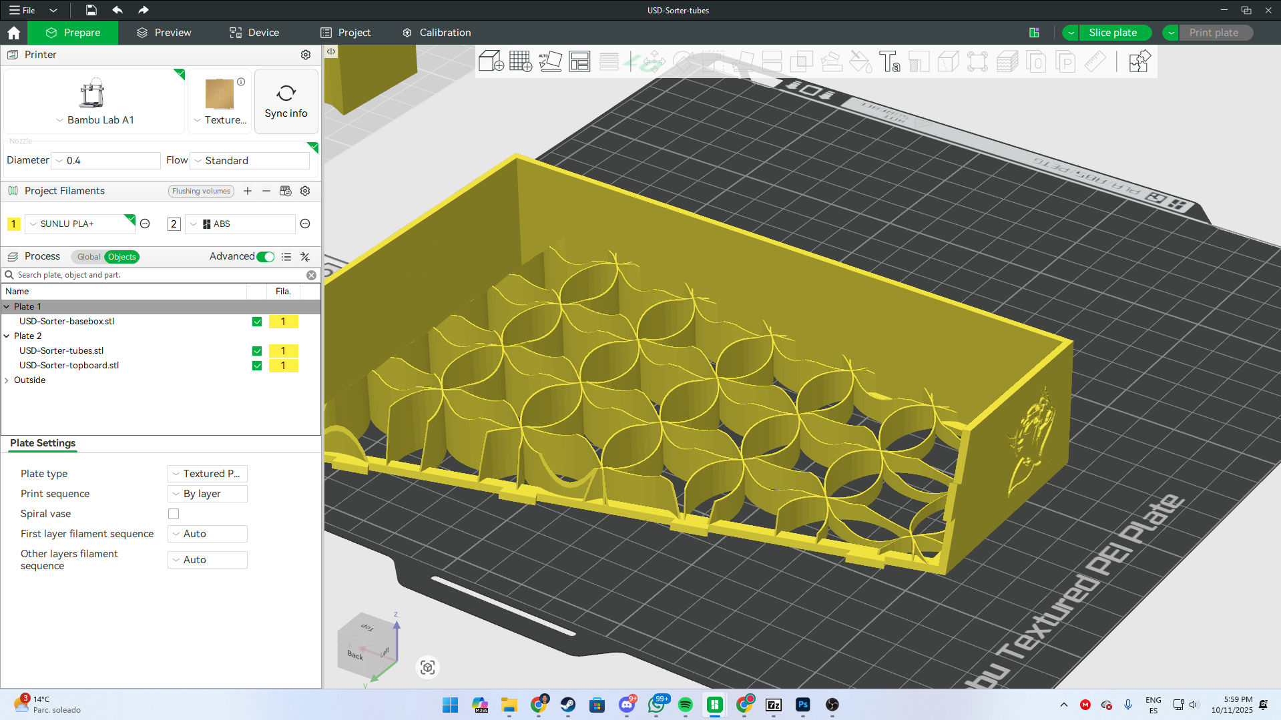Open the nozzle Diameter dropdown
1281x720 pixels.
coord(105,161)
